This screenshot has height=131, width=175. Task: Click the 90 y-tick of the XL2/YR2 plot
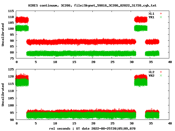(12, 120)
